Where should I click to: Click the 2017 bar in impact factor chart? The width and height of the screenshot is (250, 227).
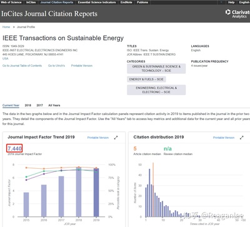[61, 196]
